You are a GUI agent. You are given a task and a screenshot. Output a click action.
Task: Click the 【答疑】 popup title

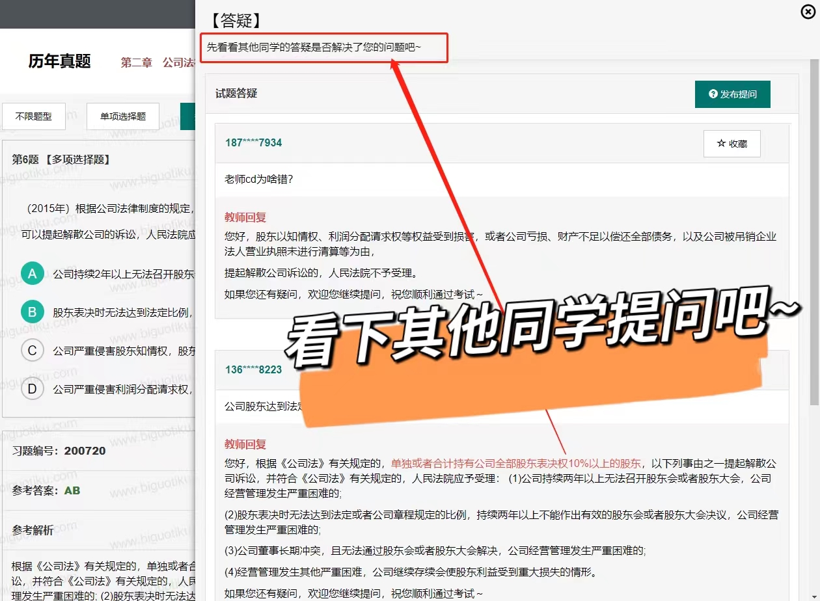236,20
